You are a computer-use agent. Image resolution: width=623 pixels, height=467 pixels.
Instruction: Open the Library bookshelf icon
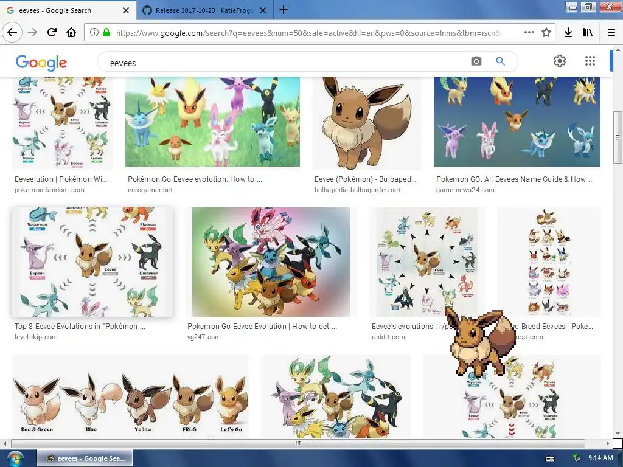tap(588, 33)
